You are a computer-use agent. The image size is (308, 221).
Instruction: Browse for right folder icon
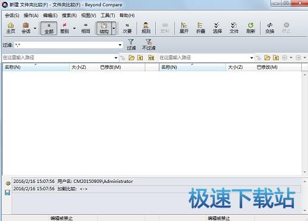click(x=267, y=58)
